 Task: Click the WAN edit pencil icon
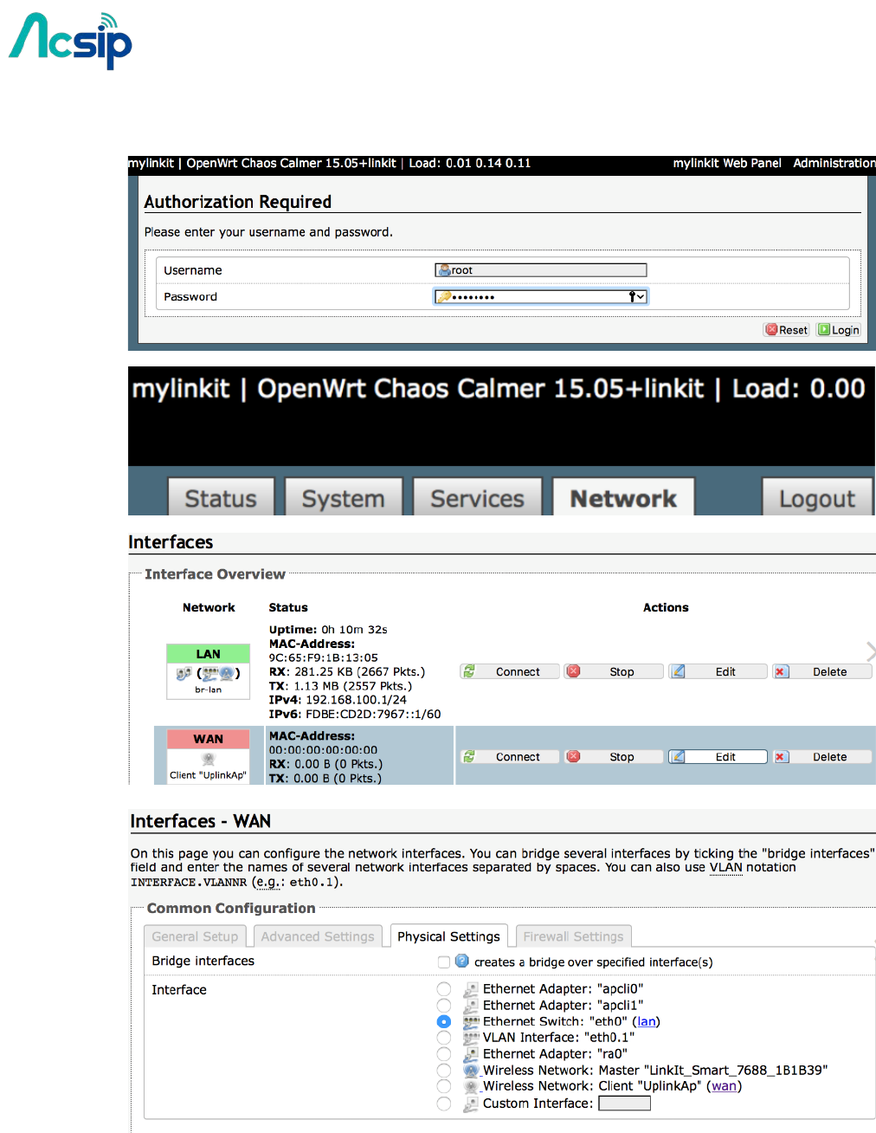(678, 756)
